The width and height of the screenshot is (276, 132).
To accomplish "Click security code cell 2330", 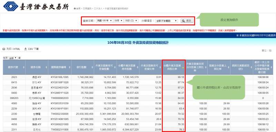I will click(x=14, y=114).
